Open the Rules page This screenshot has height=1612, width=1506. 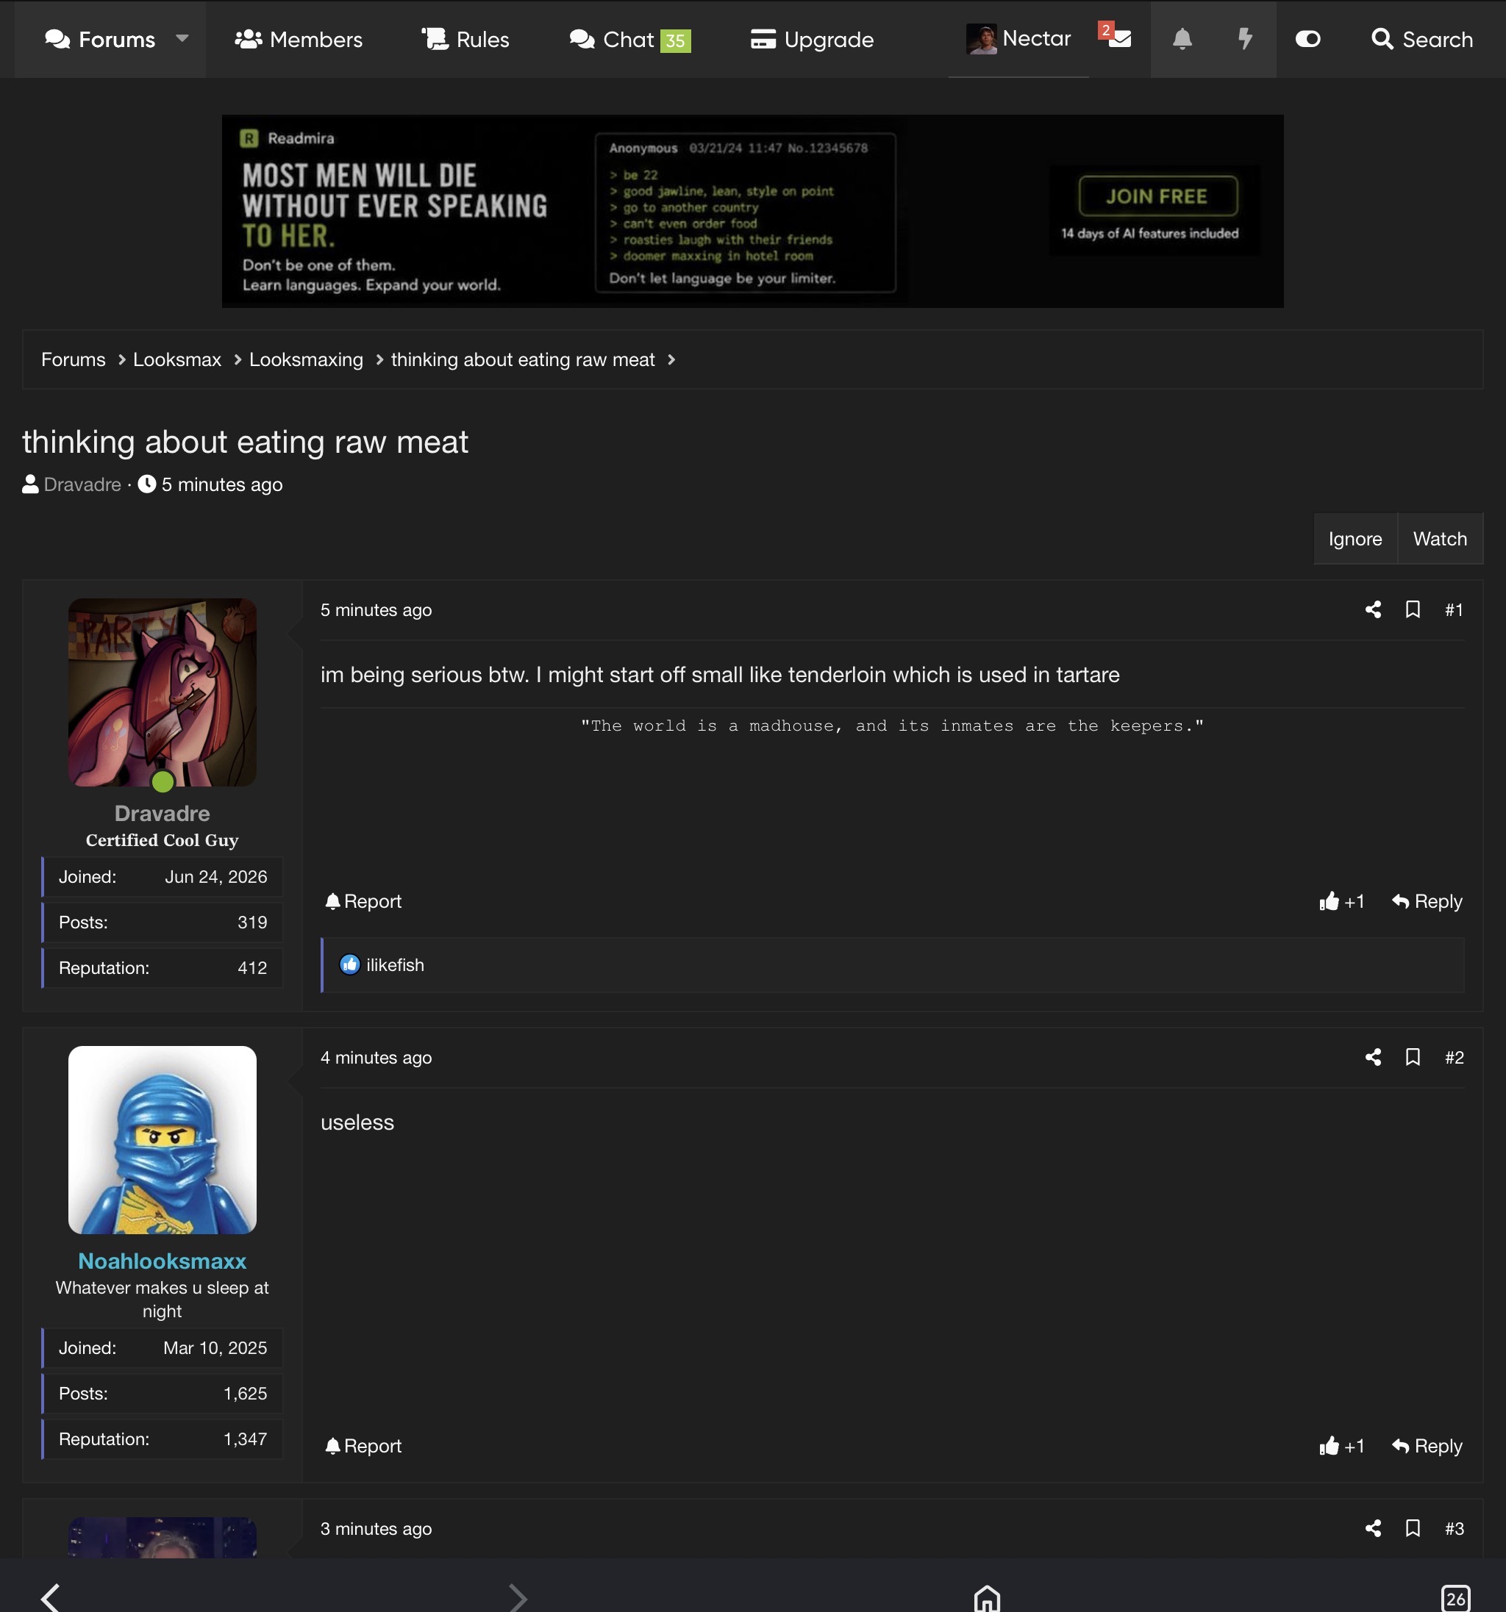point(465,39)
